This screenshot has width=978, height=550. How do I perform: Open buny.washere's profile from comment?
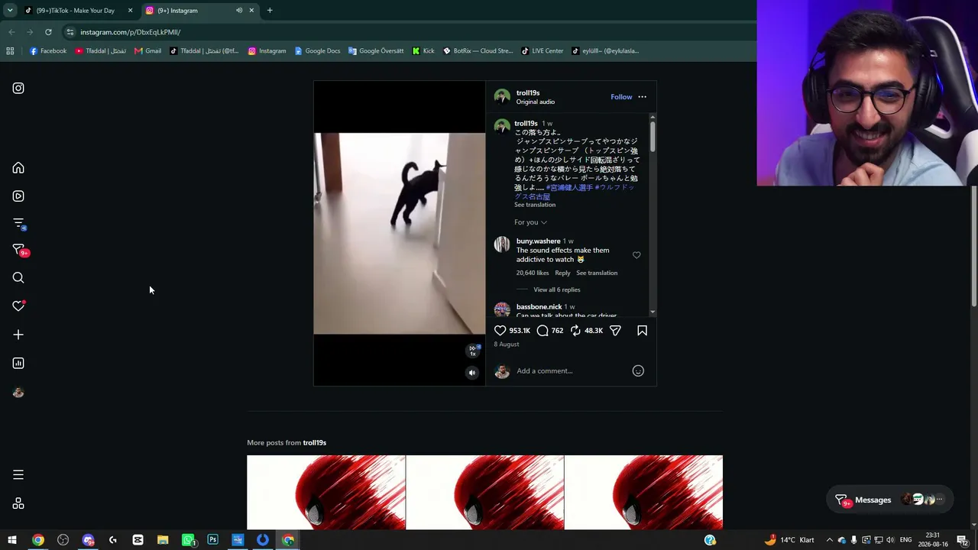539,241
